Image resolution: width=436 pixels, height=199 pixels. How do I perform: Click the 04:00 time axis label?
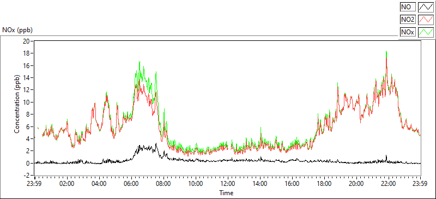coord(99,183)
